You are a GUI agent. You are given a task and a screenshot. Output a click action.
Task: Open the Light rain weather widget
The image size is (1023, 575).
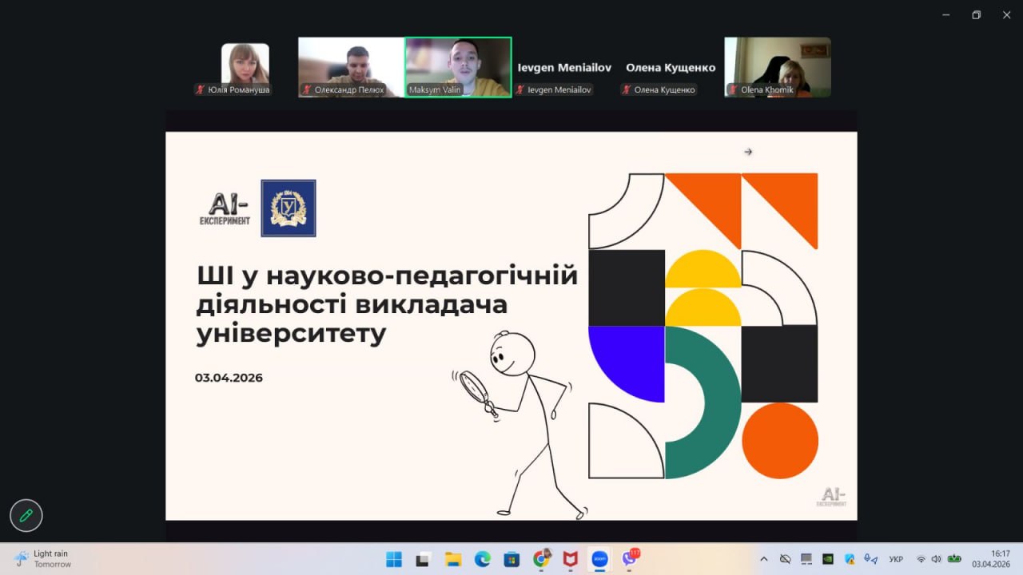click(43, 559)
